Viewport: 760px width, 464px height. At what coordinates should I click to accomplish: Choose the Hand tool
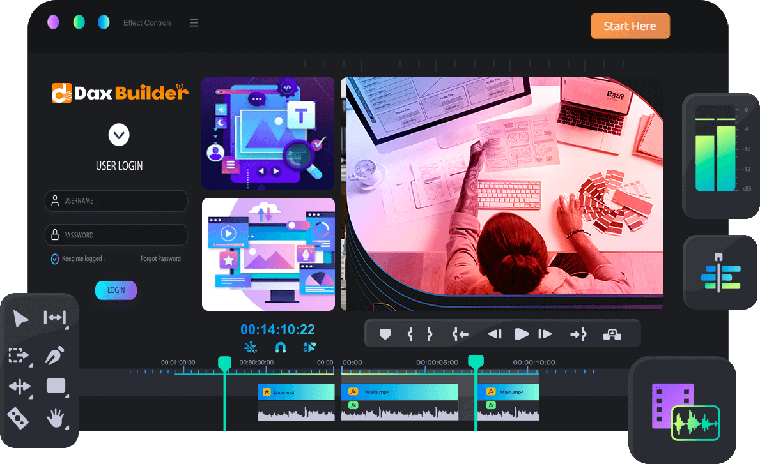(56, 419)
